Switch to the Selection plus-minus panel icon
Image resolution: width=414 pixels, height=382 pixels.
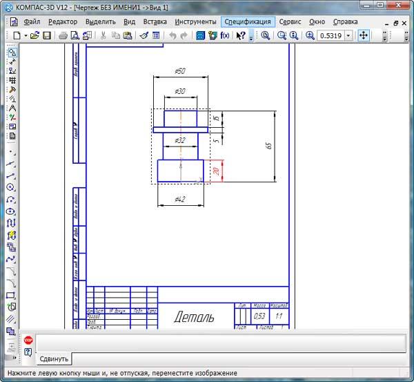pos(12,117)
